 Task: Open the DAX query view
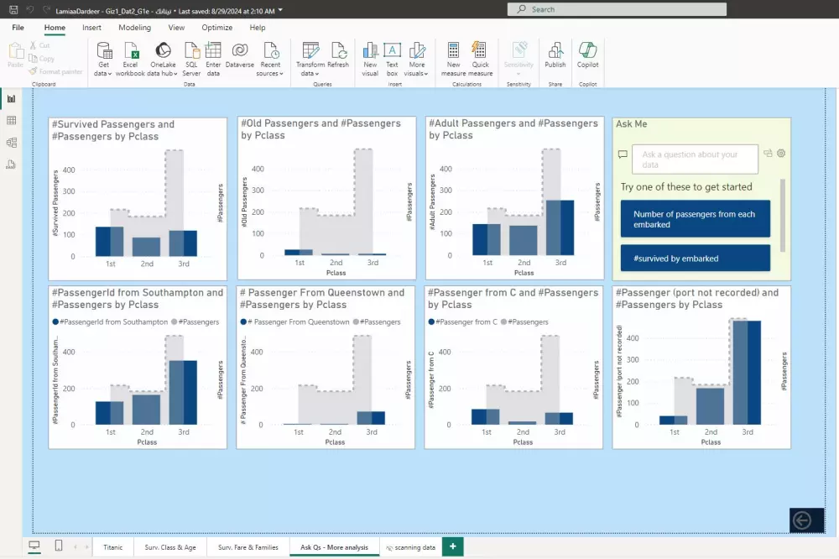click(12, 165)
